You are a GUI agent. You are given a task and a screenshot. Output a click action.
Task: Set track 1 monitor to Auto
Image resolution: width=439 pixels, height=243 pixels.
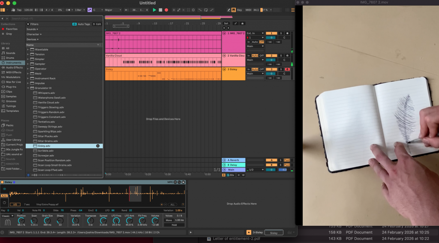[x=255, y=42]
